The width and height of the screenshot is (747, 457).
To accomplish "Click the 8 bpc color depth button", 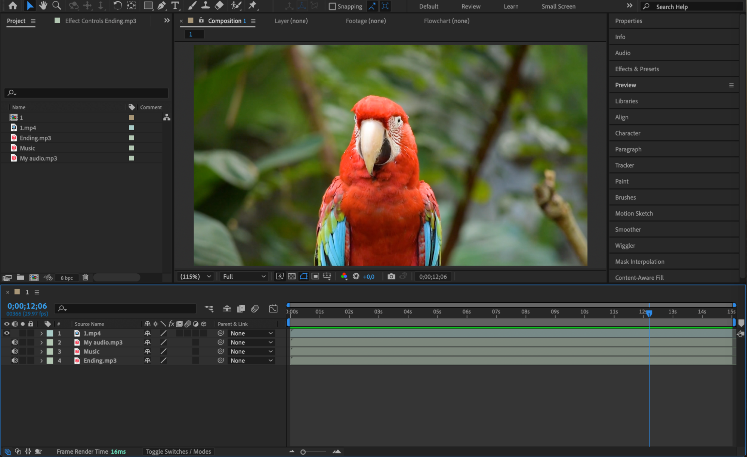I will (67, 278).
